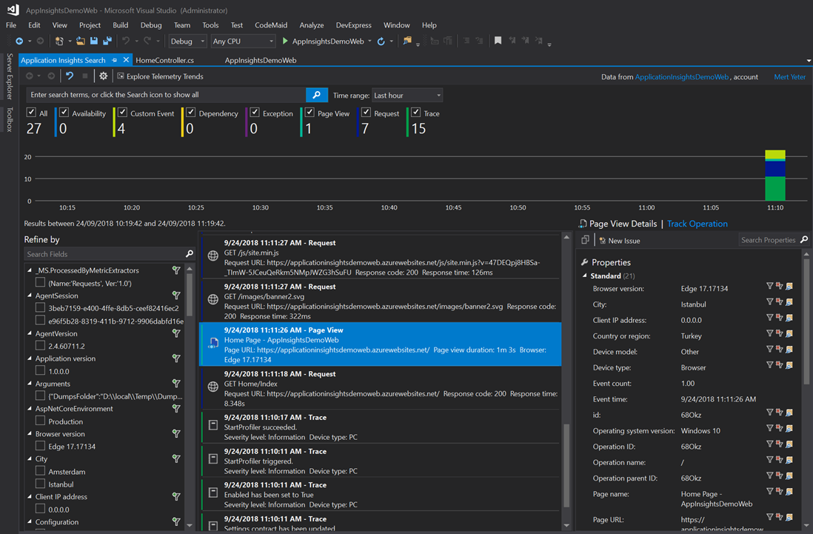This screenshot has width=813, height=534.
Task: Toggle the bookmark icon in the toolbar
Action: click(498, 41)
